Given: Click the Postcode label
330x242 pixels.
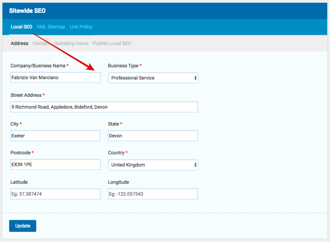Looking at the screenshot, I should (20, 153).
